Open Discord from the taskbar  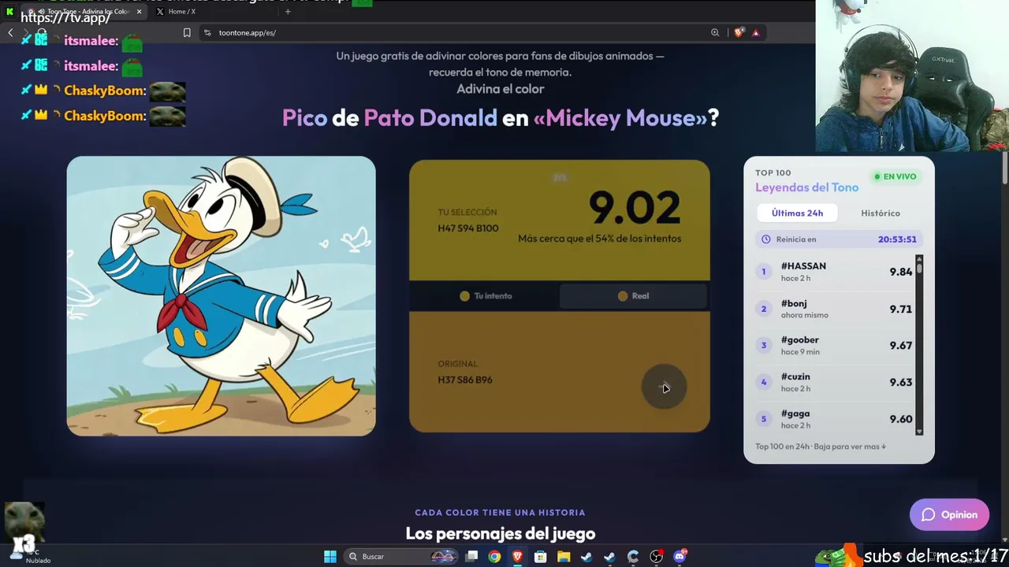679,557
